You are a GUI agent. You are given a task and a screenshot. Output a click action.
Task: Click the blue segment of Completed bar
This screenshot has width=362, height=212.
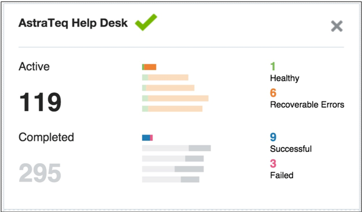point(146,138)
